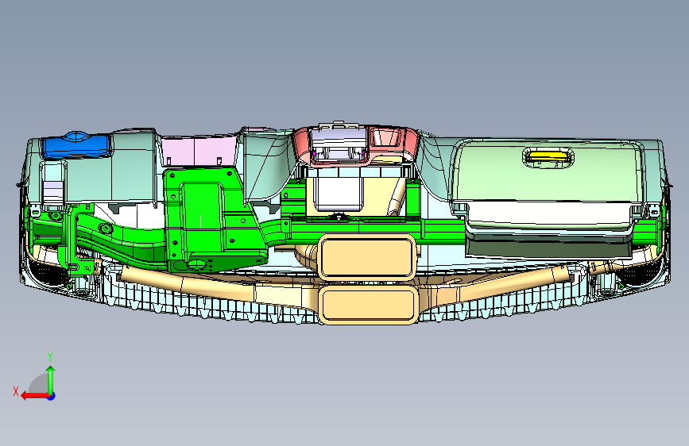This screenshot has height=446, width=689.
Task: Click the green "Y" axis label
Action: point(50,357)
